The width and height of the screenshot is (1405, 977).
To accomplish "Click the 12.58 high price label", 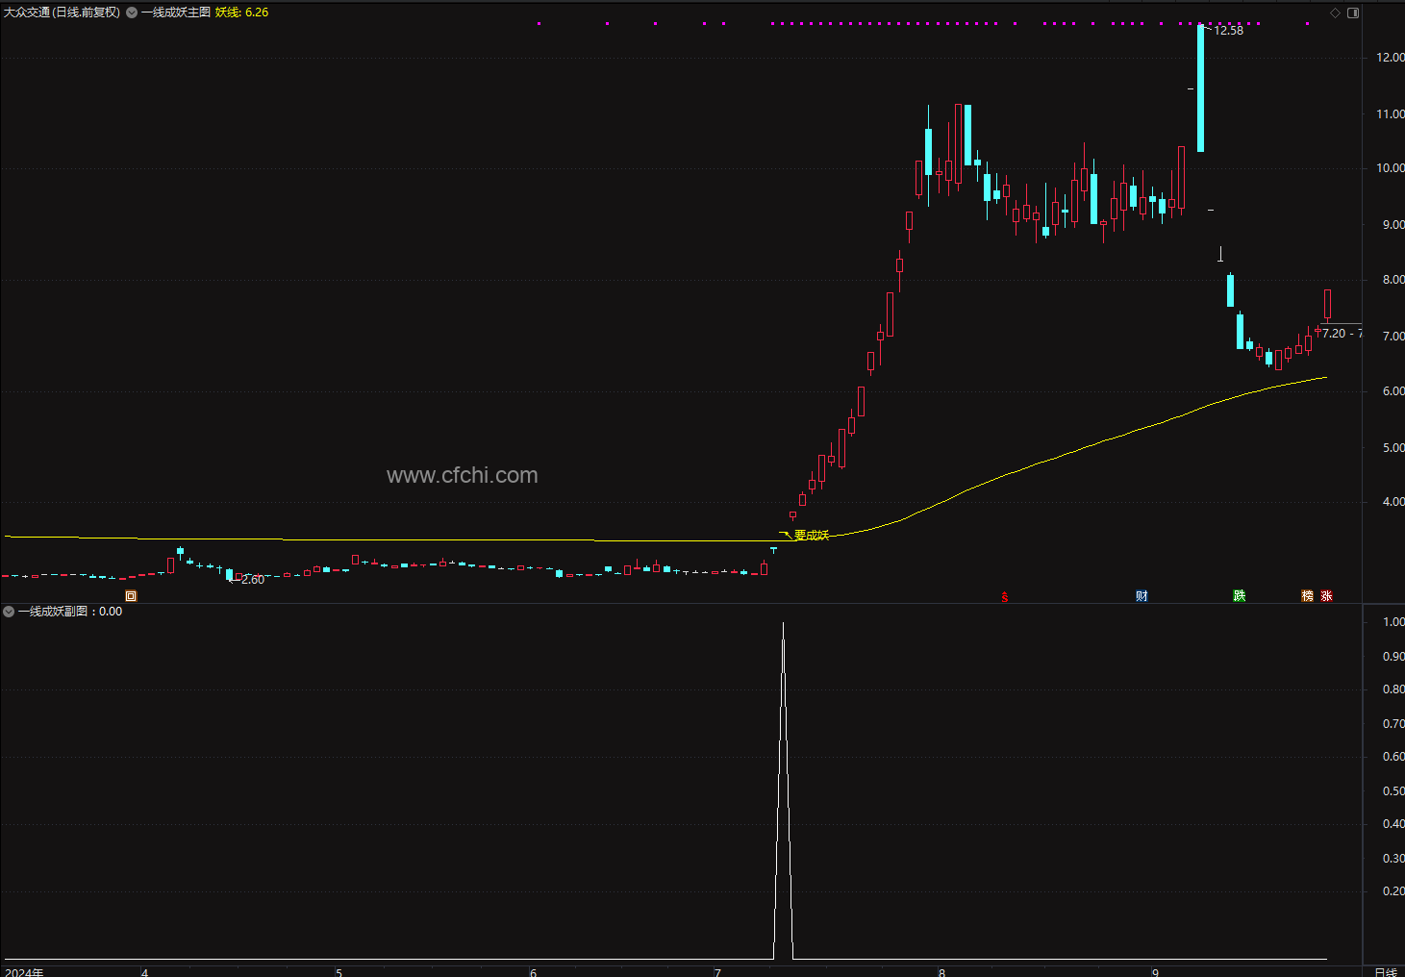I will click(1228, 31).
